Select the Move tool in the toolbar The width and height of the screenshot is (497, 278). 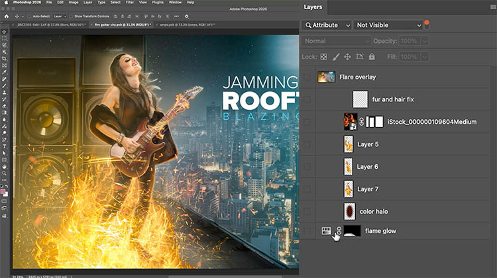click(x=5, y=32)
